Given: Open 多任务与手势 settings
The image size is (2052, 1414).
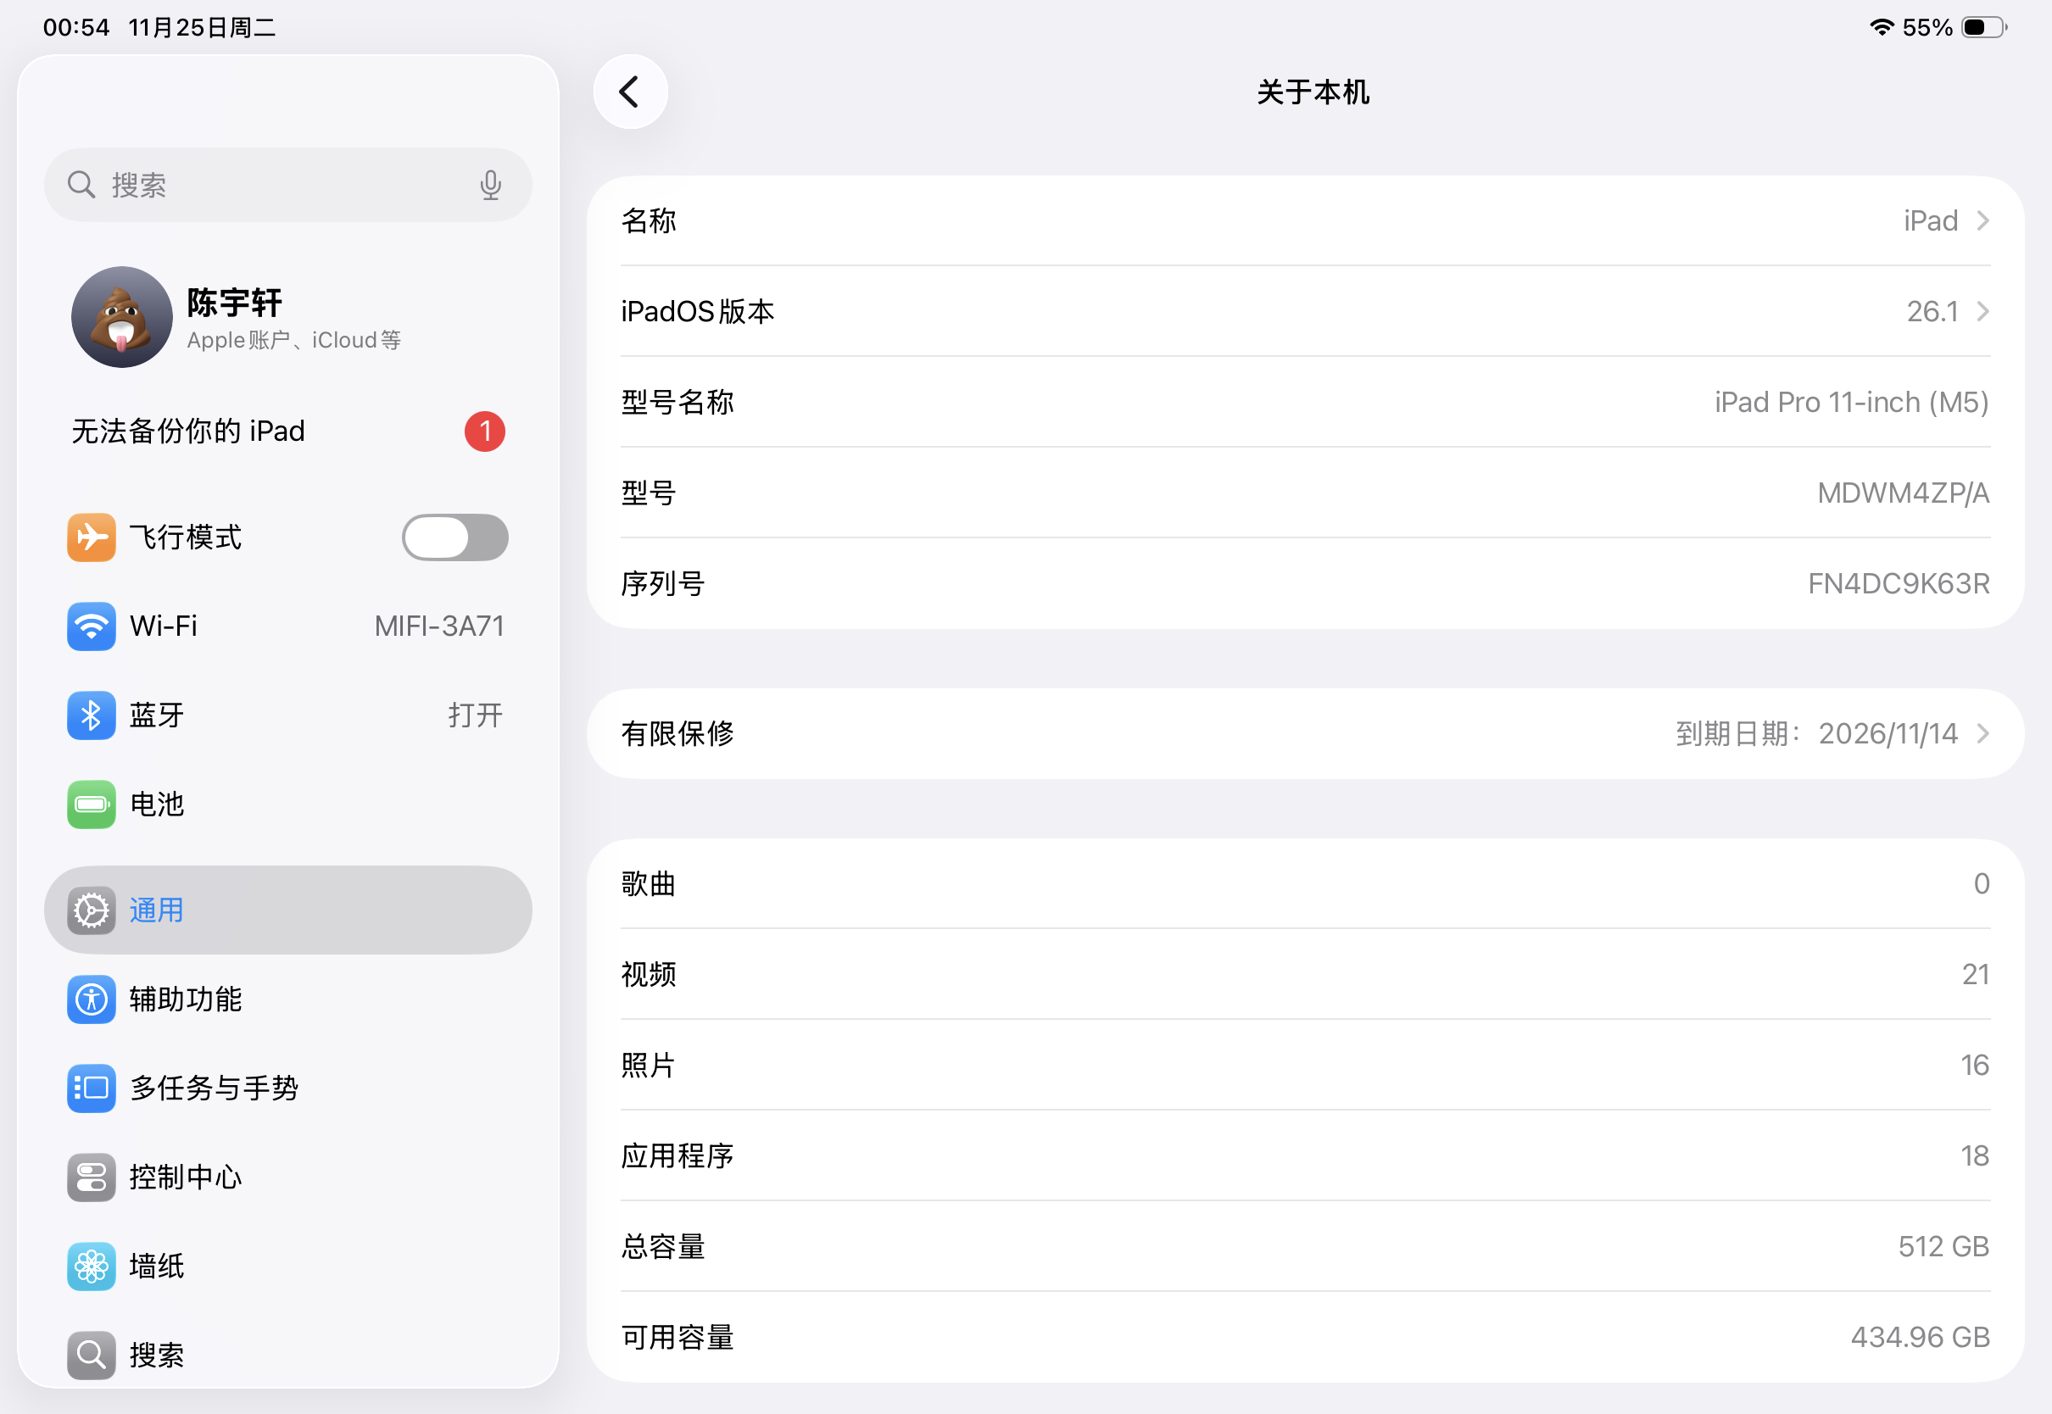Looking at the screenshot, I should 287,1088.
